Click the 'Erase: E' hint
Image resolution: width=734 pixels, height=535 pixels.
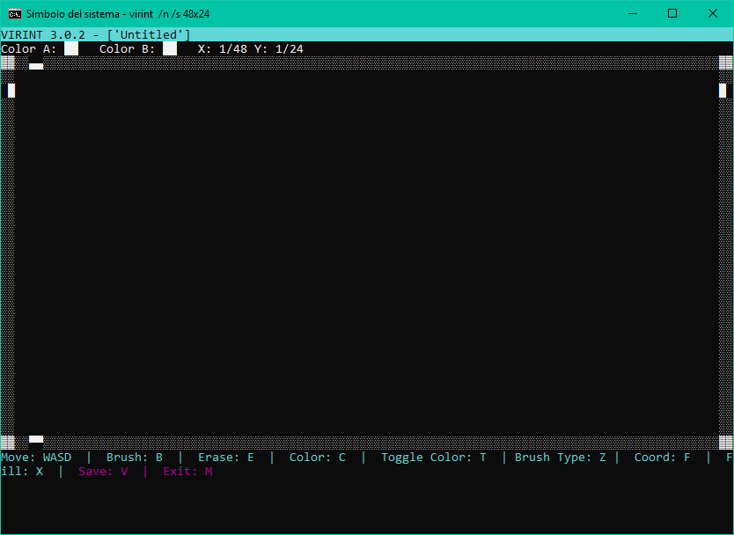(226, 458)
